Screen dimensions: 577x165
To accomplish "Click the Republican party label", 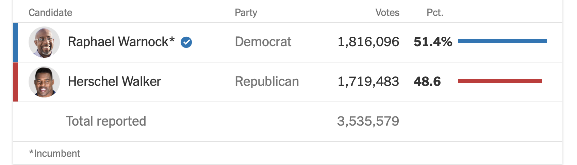I will [267, 82].
